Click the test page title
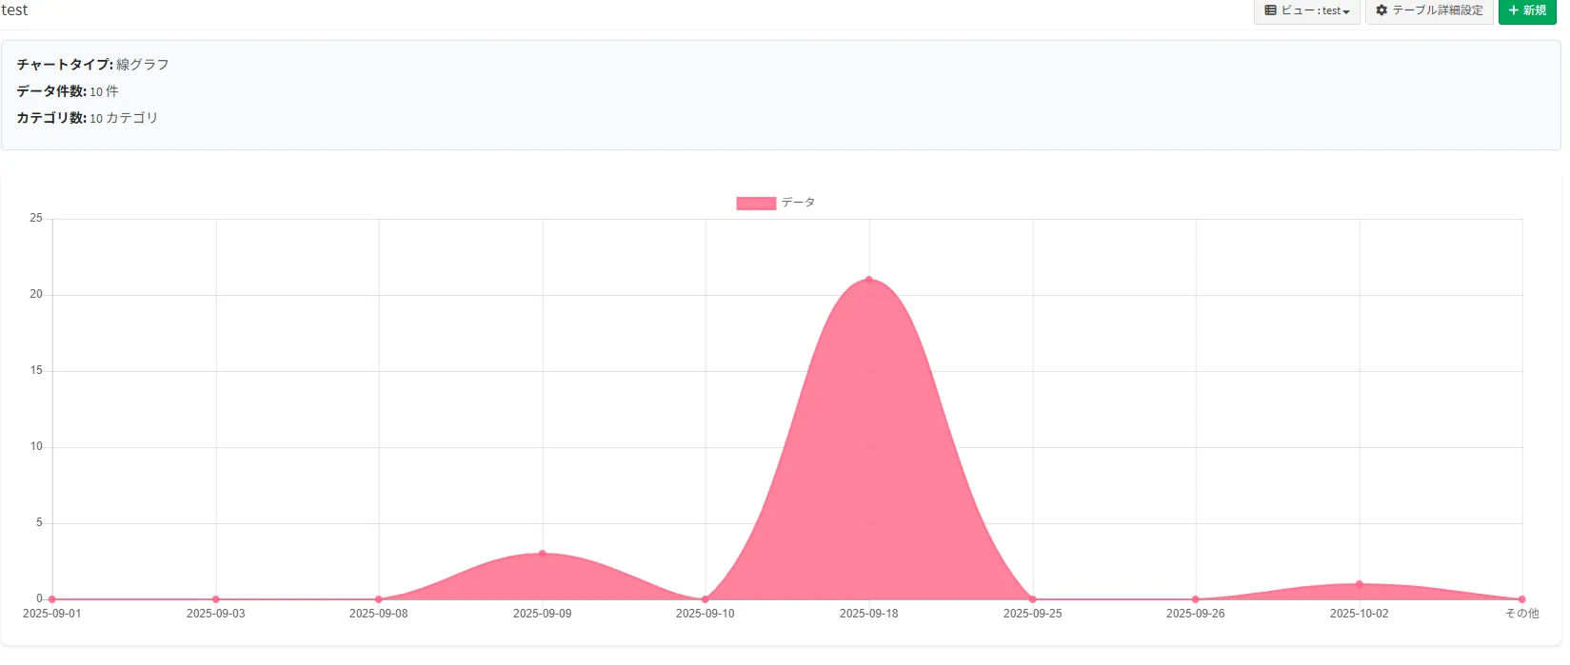The image size is (1570, 665). click(14, 10)
